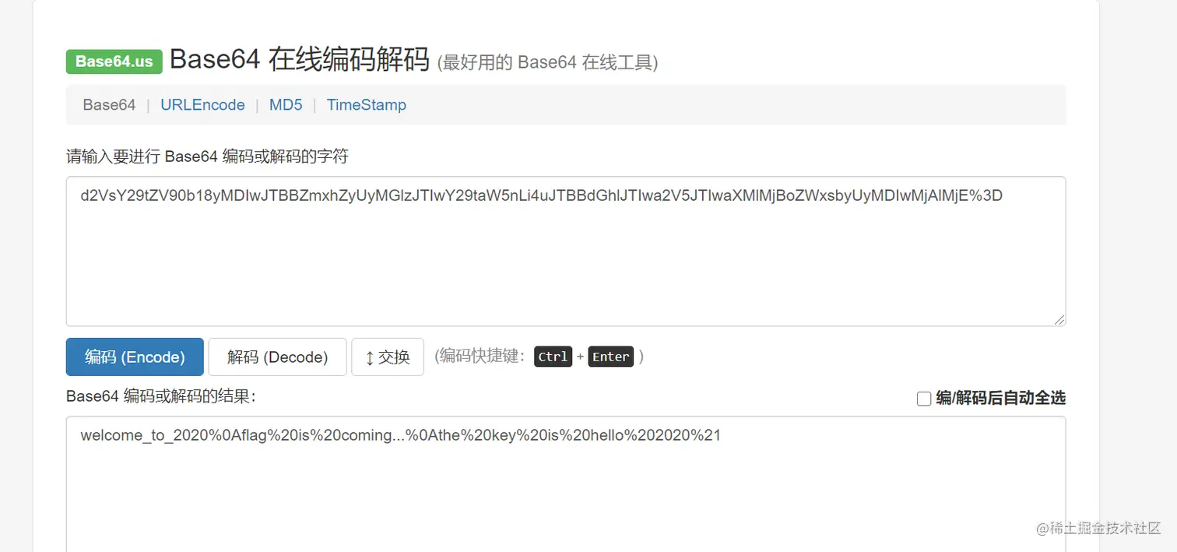The height and width of the screenshot is (552, 1177).
Task: Click the Ctrl key shortcut badge
Action: (553, 357)
